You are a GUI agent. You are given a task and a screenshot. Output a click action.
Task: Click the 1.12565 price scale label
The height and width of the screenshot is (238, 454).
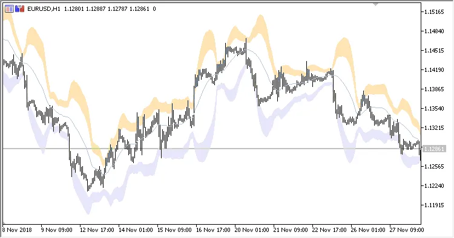point(434,166)
